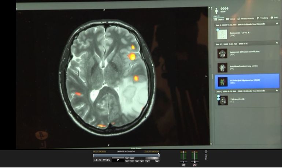282x168 pixels.
Task: Click the Settings toggle at player right
Action: click(206, 151)
